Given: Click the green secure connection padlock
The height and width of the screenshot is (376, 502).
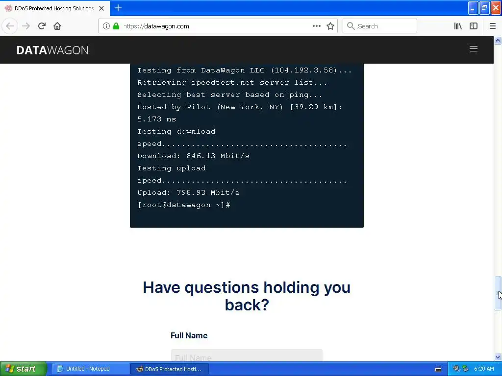Looking at the screenshot, I should pyautogui.click(x=116, y=26).
